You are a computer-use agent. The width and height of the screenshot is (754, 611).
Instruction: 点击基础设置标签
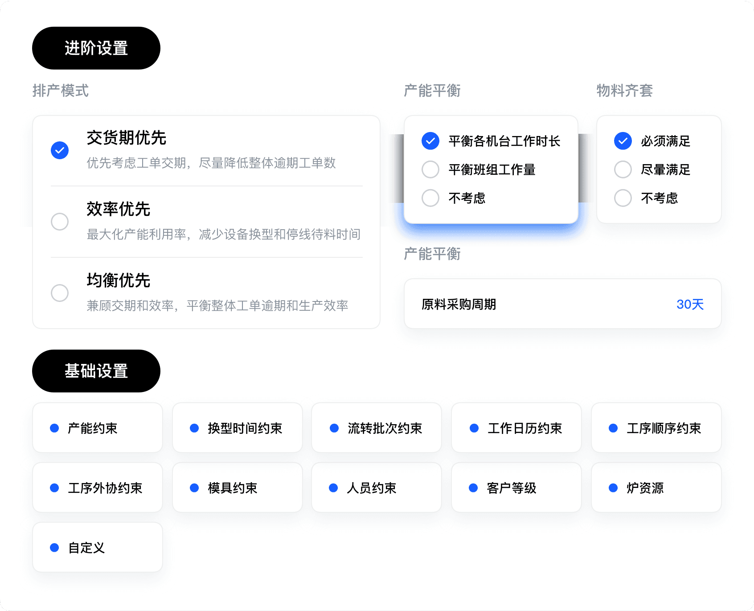(96, 371)
